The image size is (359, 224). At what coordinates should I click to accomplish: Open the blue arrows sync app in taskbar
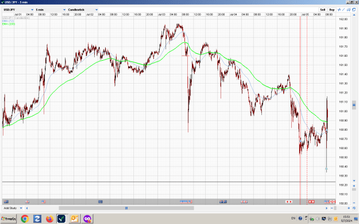pos(37,219)
